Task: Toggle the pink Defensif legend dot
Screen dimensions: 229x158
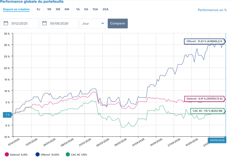Action: coord(7,154)
